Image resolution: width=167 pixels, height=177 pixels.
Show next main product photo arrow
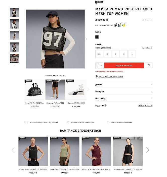click(86, 39)
